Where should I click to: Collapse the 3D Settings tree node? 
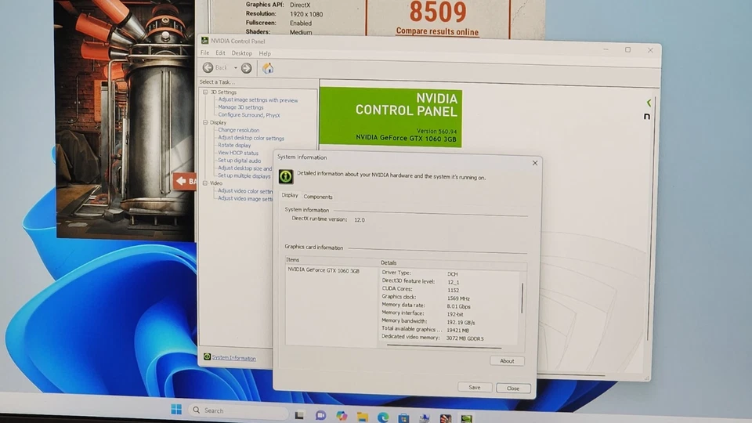pyautogui.click(x=205, y=92)
